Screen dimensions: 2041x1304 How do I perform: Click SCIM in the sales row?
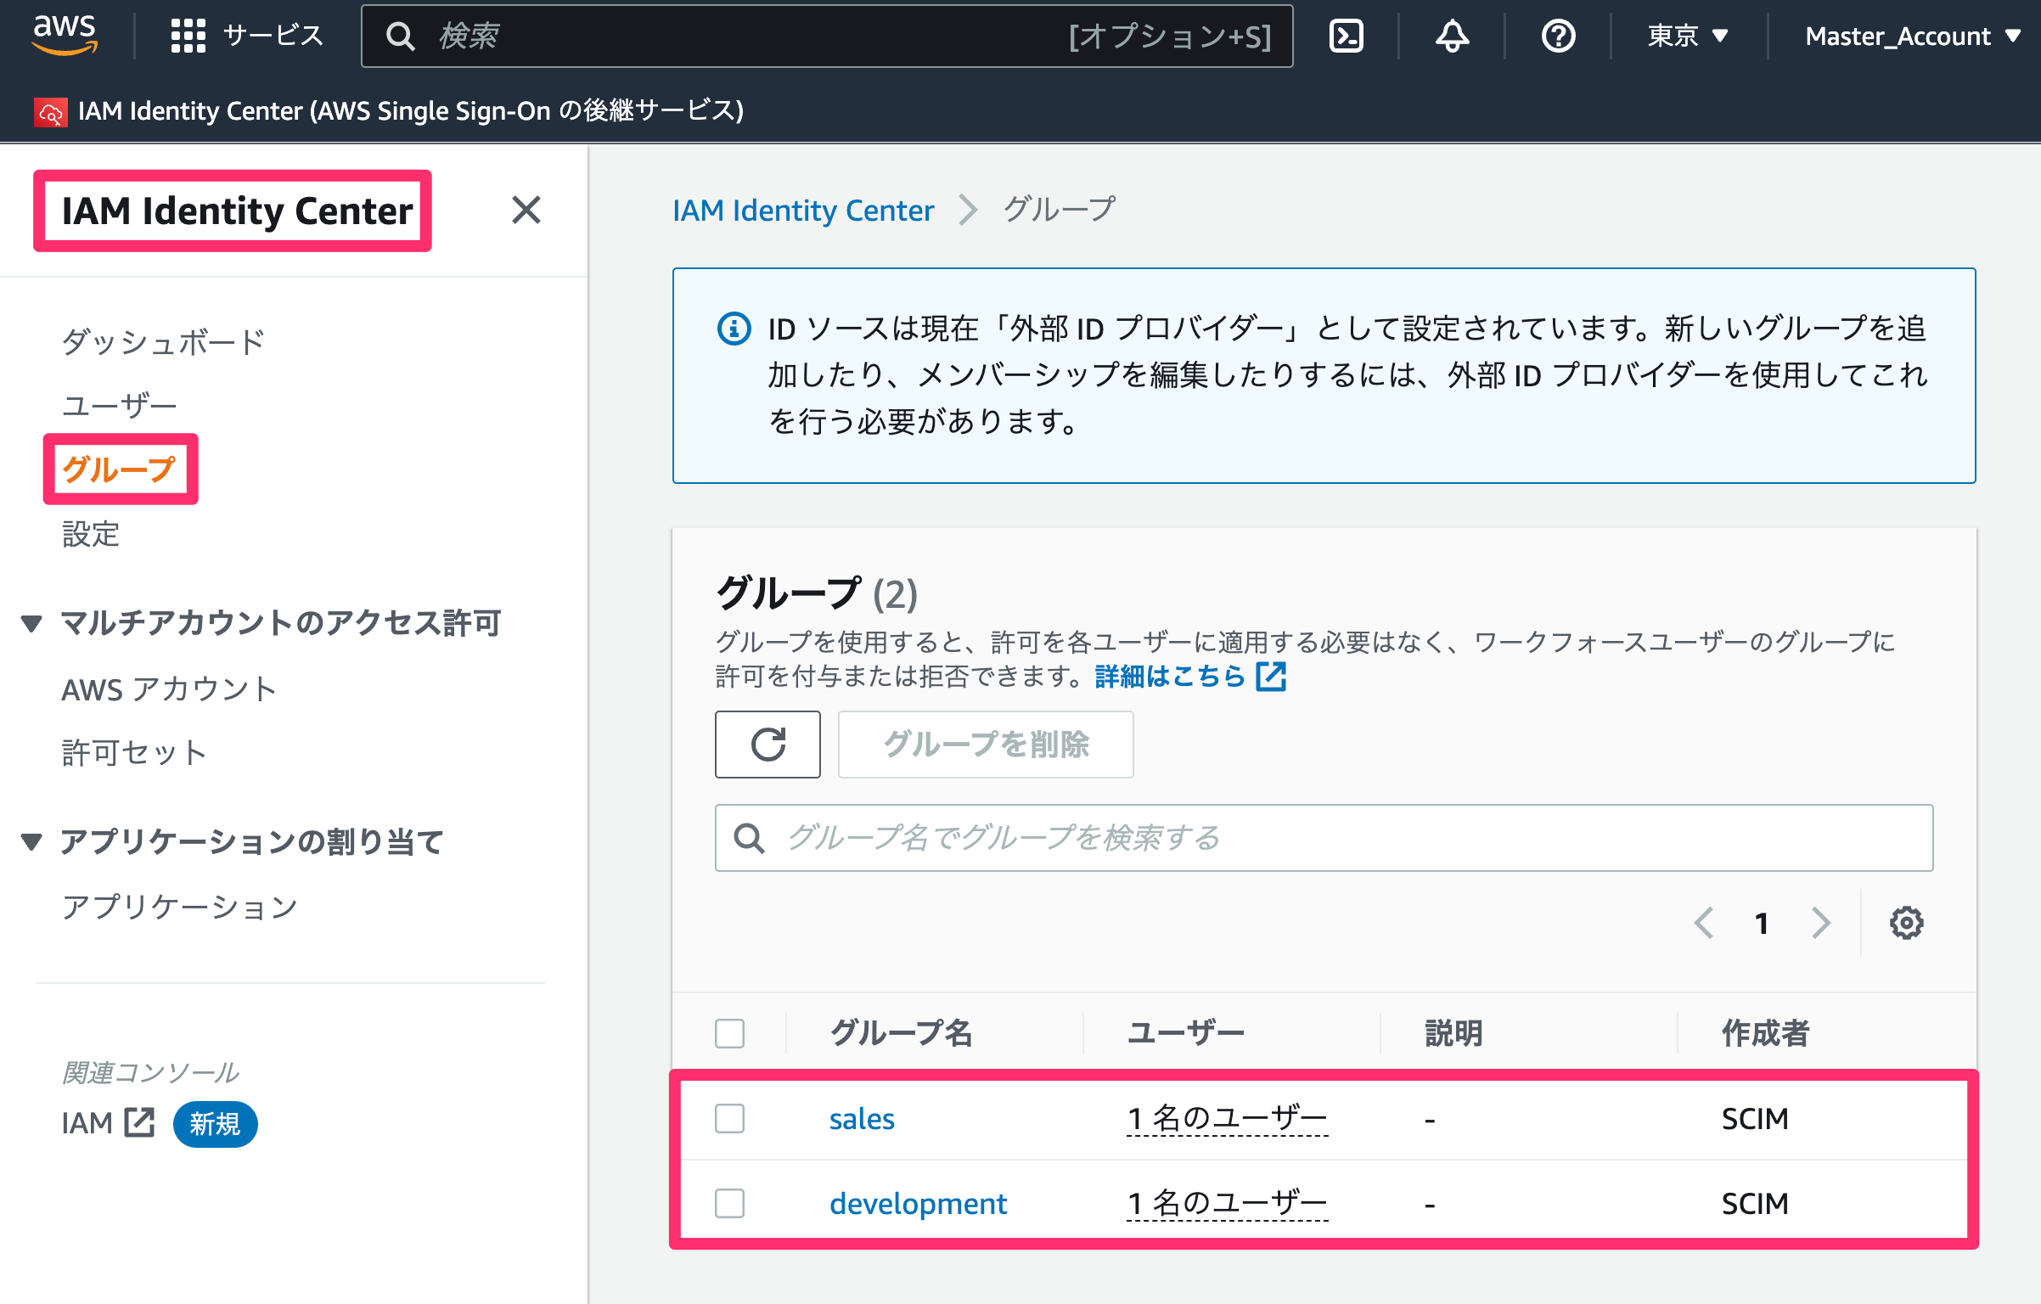click(x=1755, y=1119)
